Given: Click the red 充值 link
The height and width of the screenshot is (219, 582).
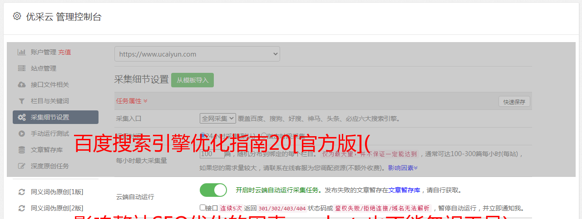Looking at the screenshot, I should (64, 52).
